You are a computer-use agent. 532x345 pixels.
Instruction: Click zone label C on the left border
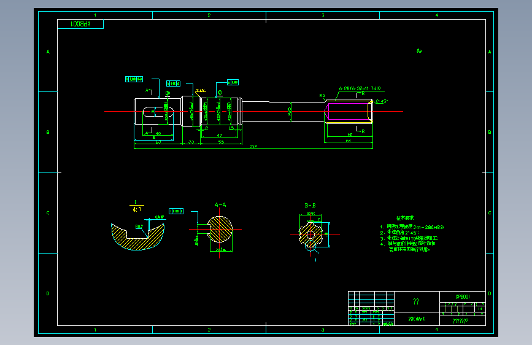(48, 213)
